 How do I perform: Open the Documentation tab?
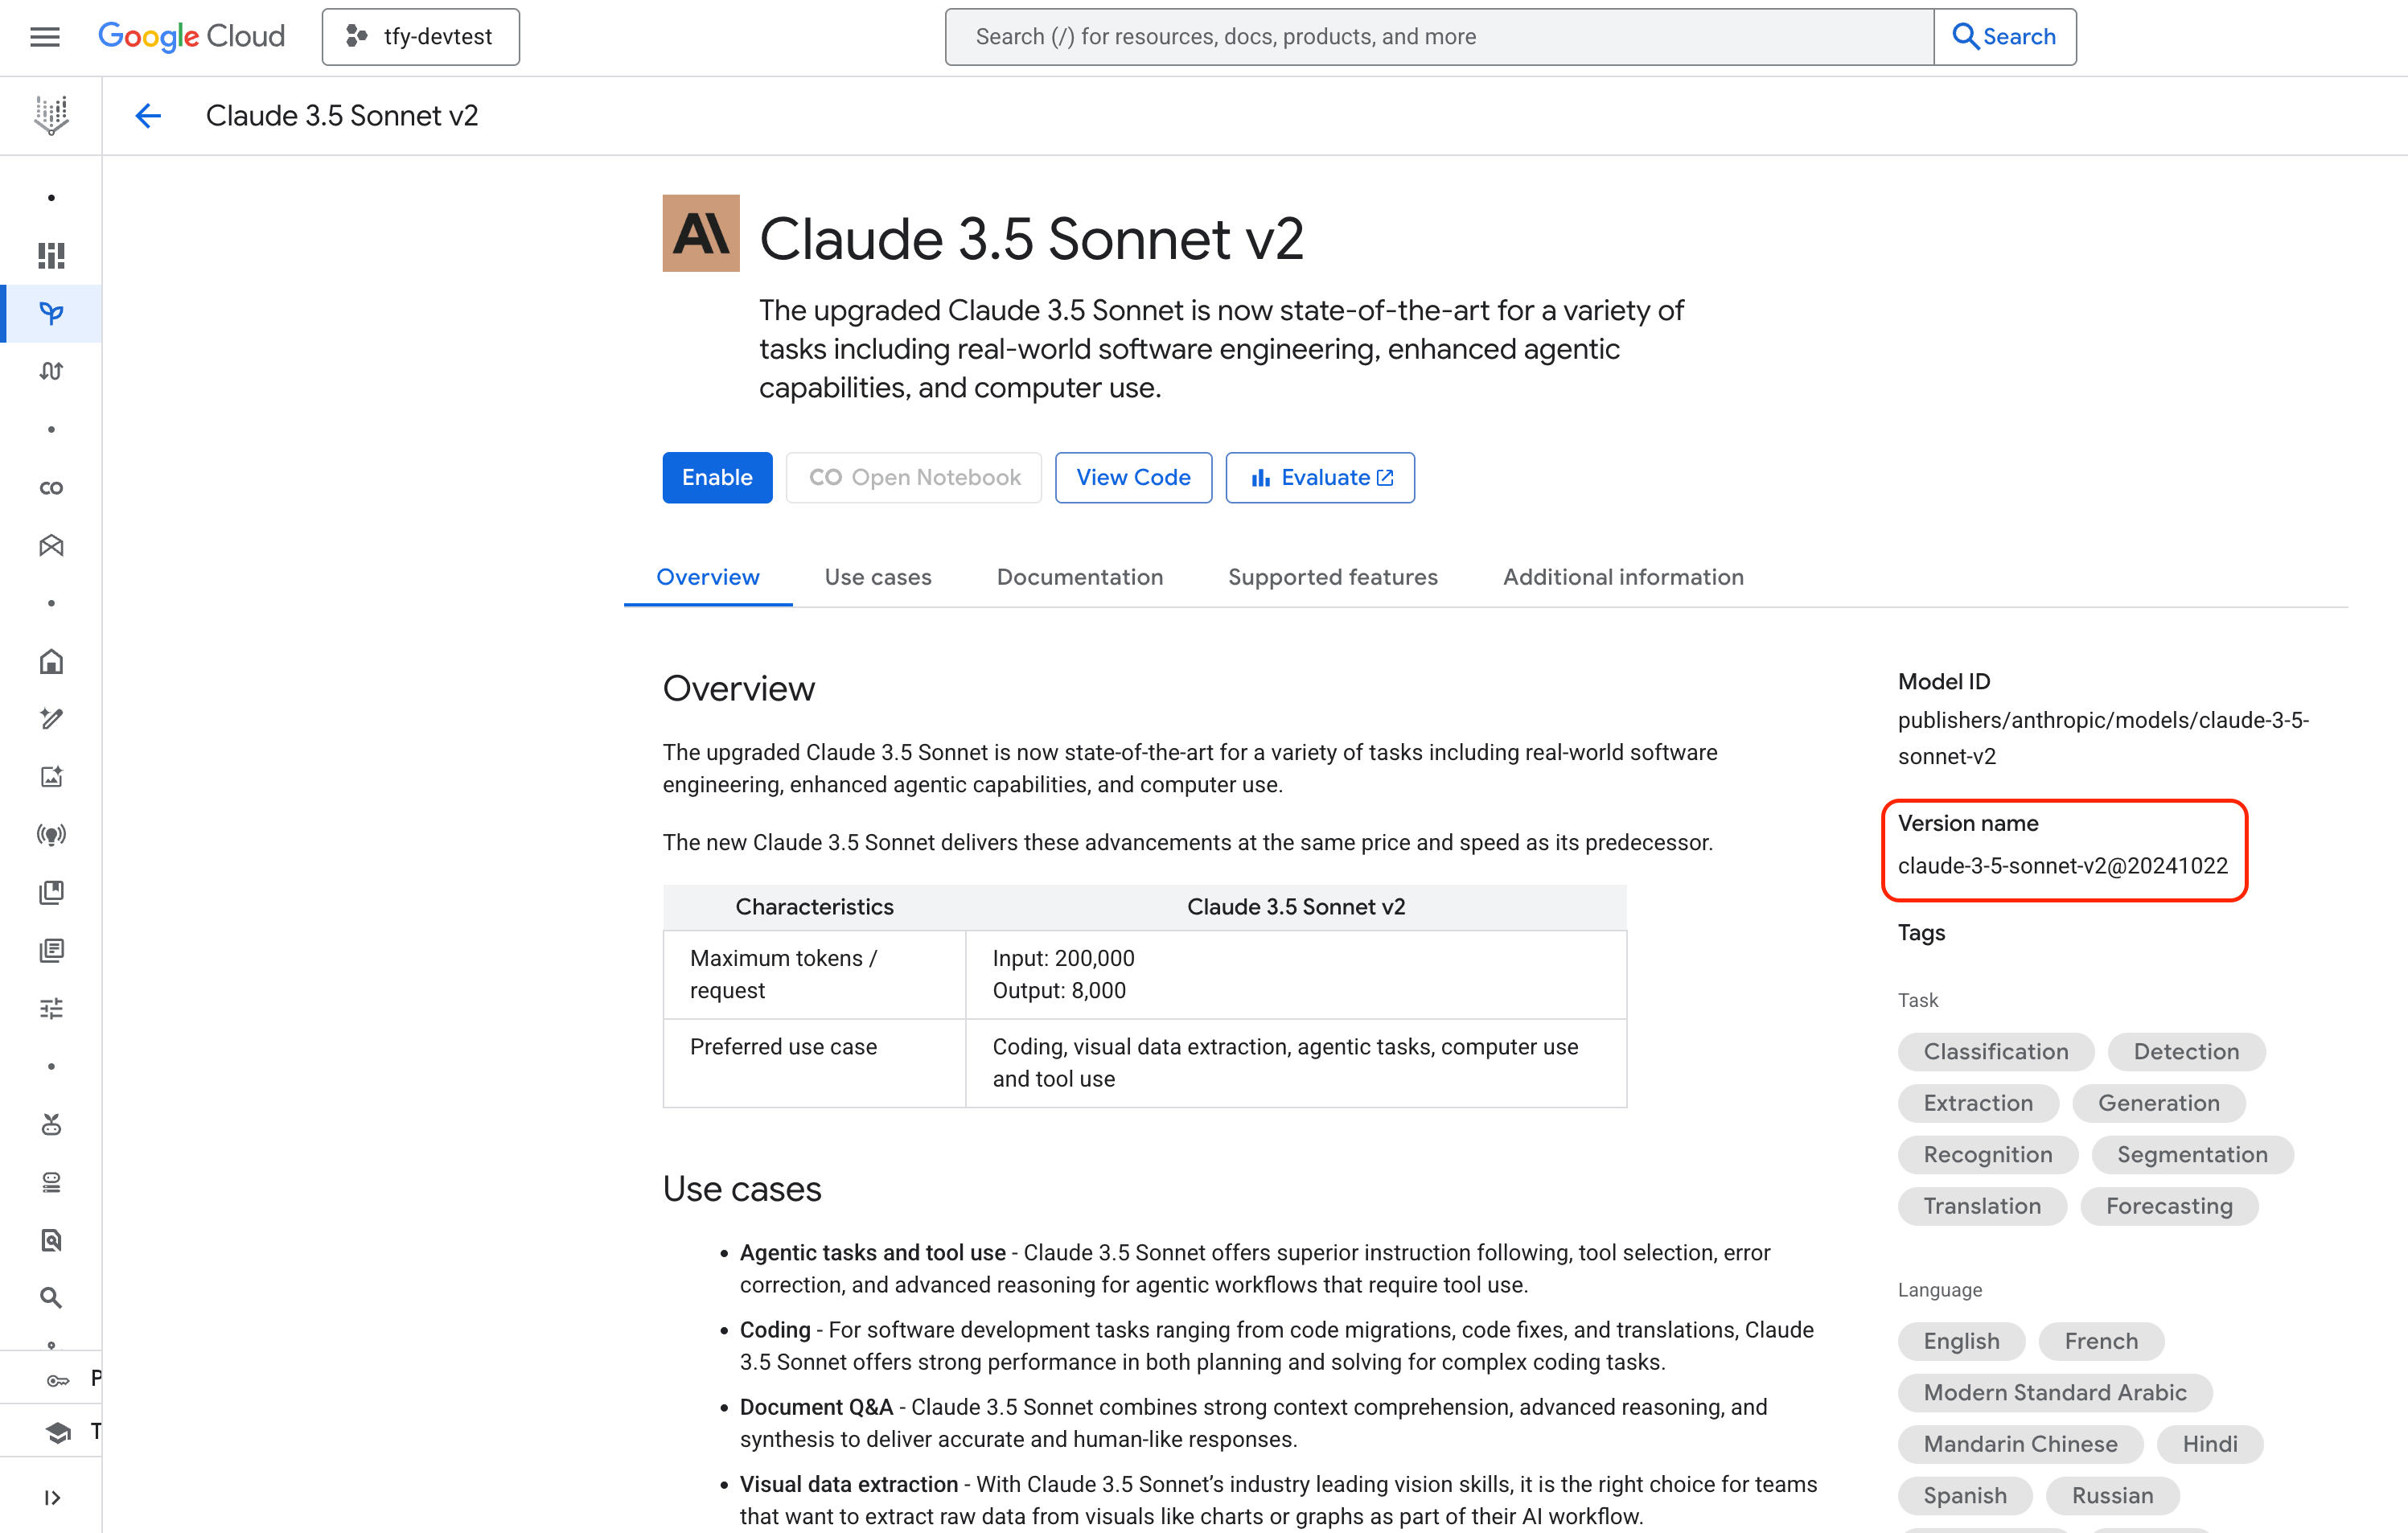pos(1079,577)
